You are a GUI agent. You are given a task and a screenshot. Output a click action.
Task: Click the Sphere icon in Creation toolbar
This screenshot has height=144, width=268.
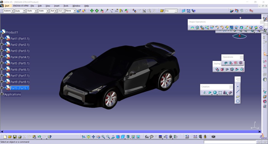point(215,93)
